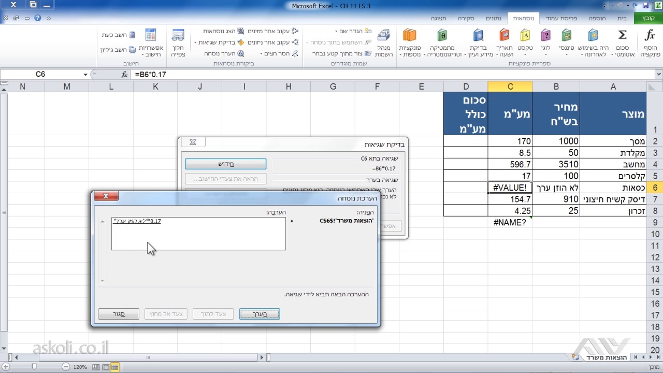This screenshot has height=373, width=663.
Task: Open the Date and Time functions icon
Action: click(504, 35)
